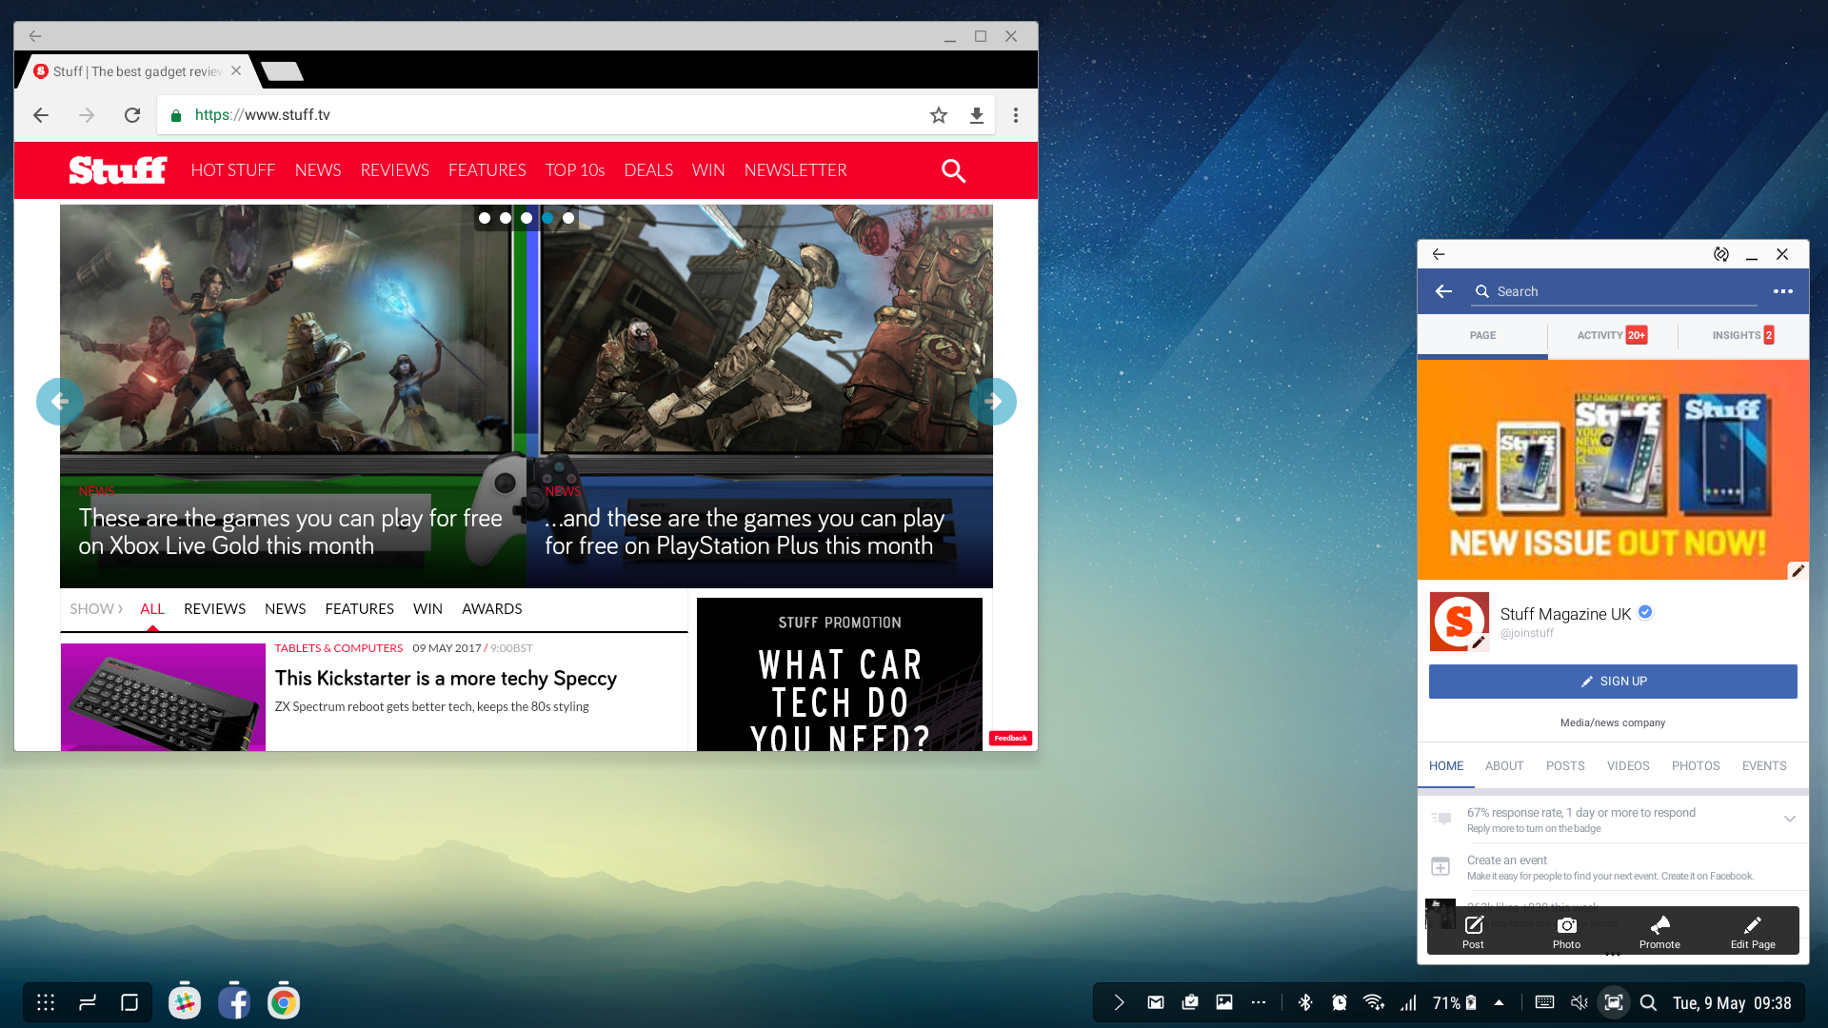Click Chrome's forward navigation arrow

tap(87, 115)
